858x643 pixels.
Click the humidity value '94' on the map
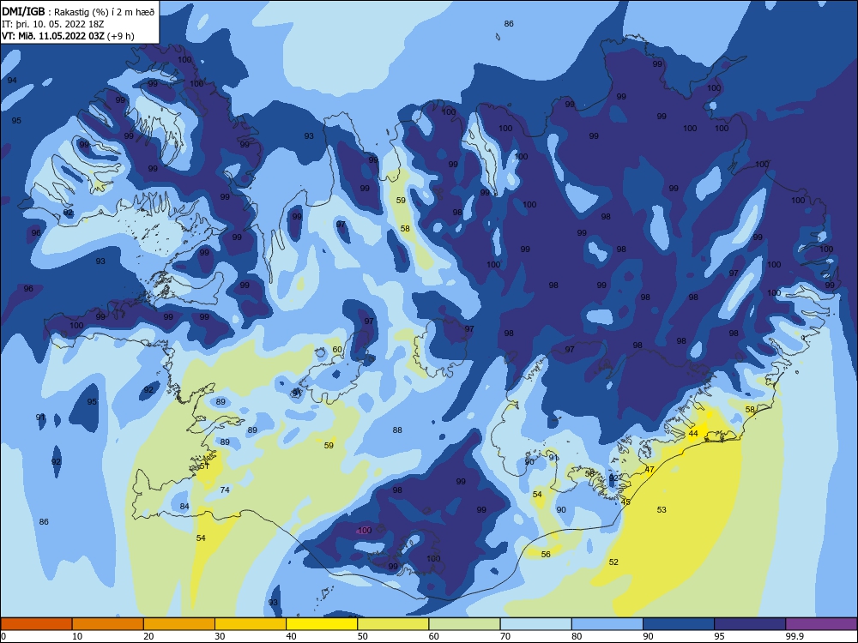(x=12, y=81)
